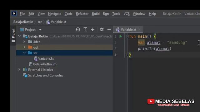Open the VCS menu
Viewport: 200px width, 112px height.
click(x=127, y=14)
